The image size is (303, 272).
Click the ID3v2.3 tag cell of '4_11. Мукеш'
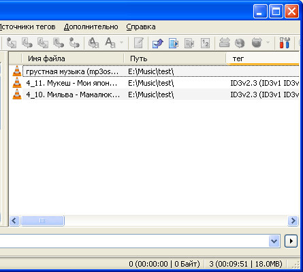265,83
